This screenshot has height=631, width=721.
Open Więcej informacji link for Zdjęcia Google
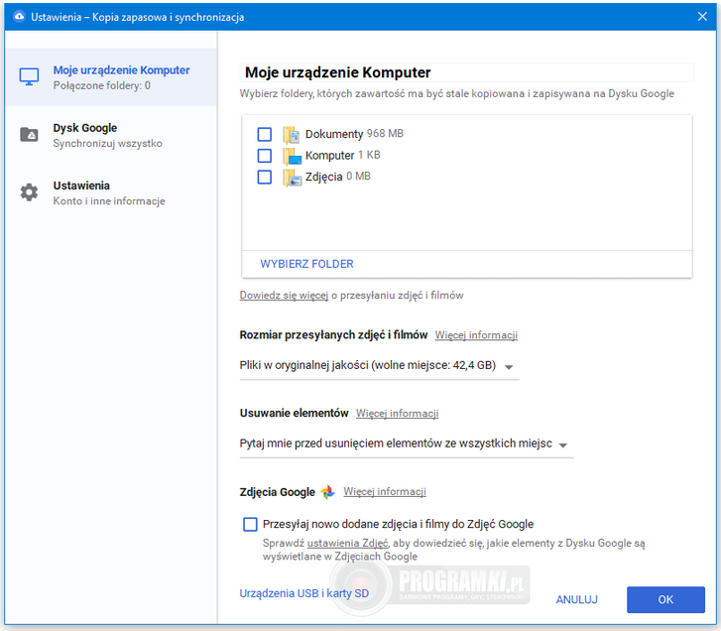point(385,492)
